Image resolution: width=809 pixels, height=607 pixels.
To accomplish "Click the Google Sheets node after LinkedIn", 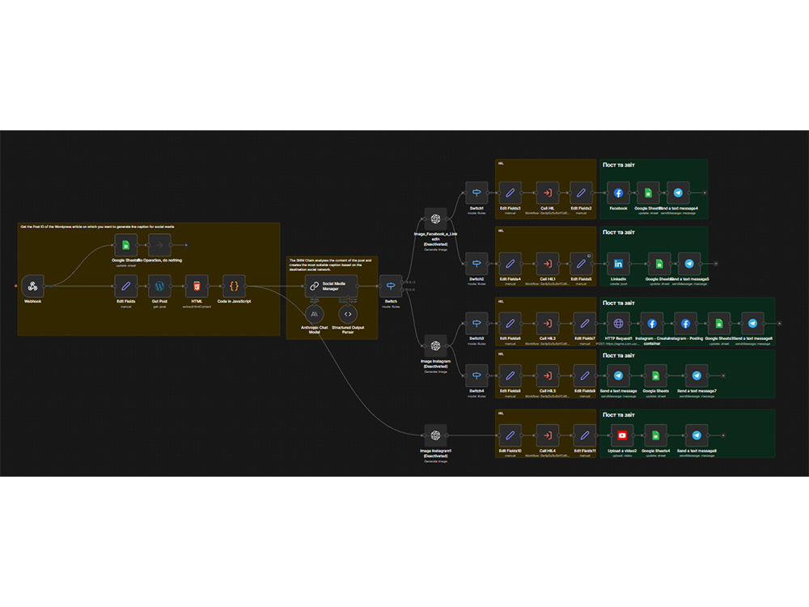I will 659,264.
